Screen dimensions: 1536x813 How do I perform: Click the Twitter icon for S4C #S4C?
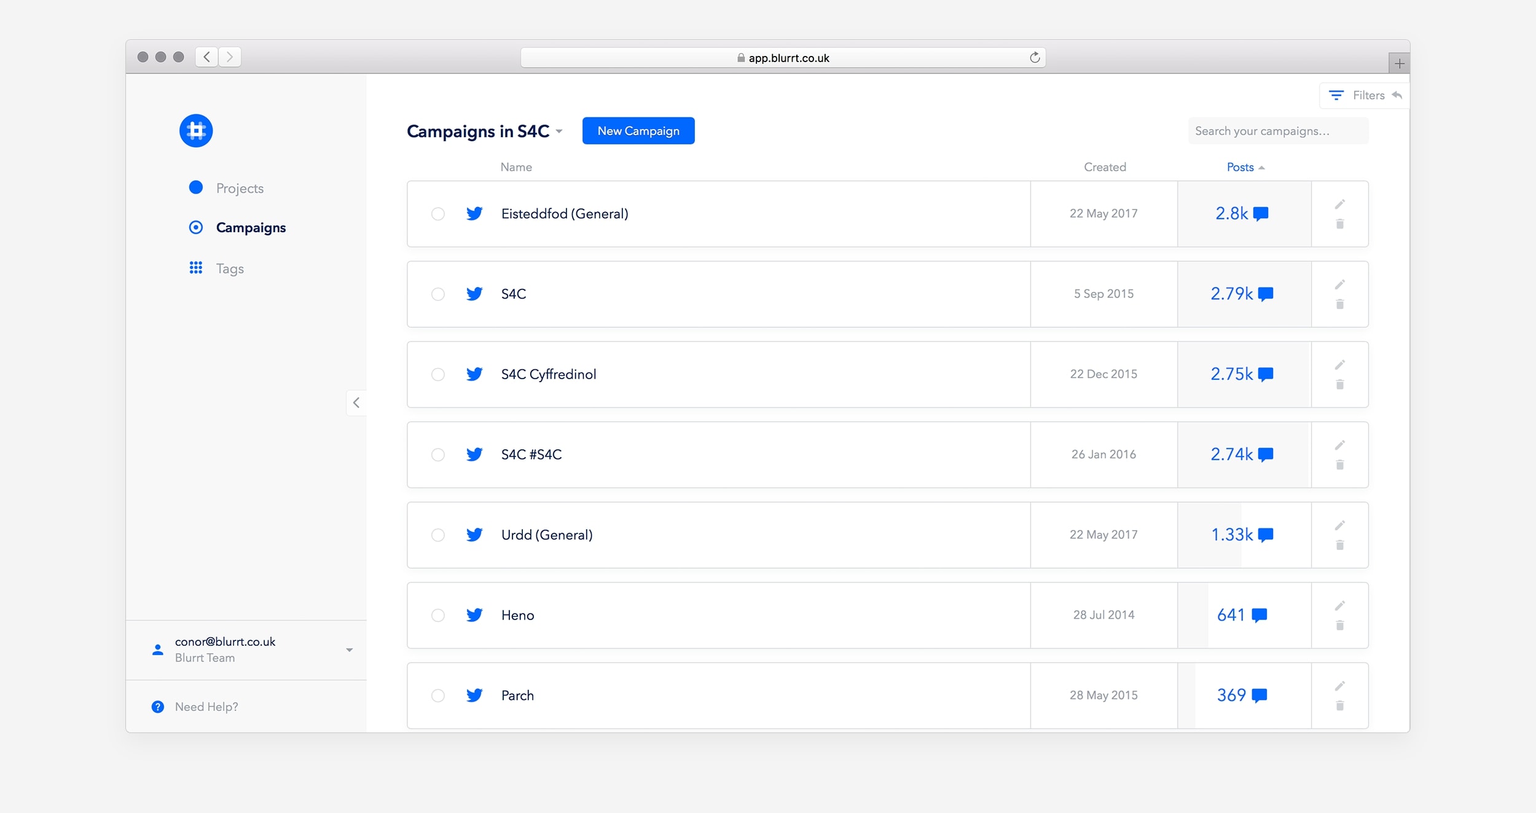(474, 454)
